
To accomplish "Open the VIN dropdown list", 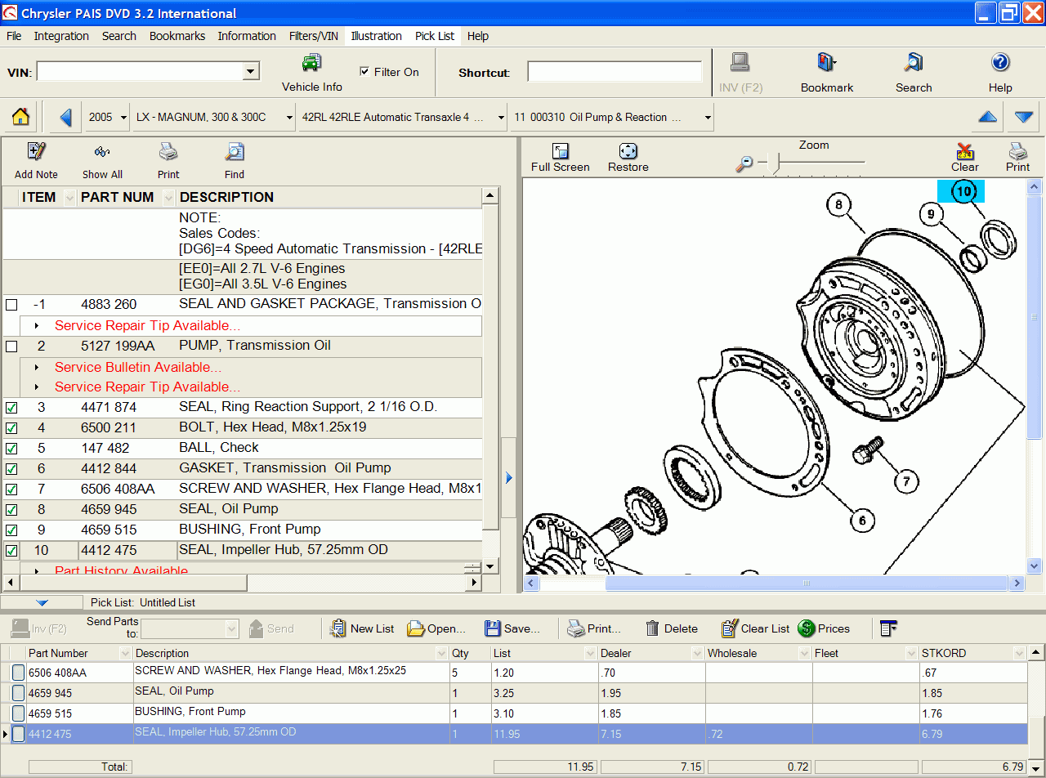I will click(x=251, y=72).
